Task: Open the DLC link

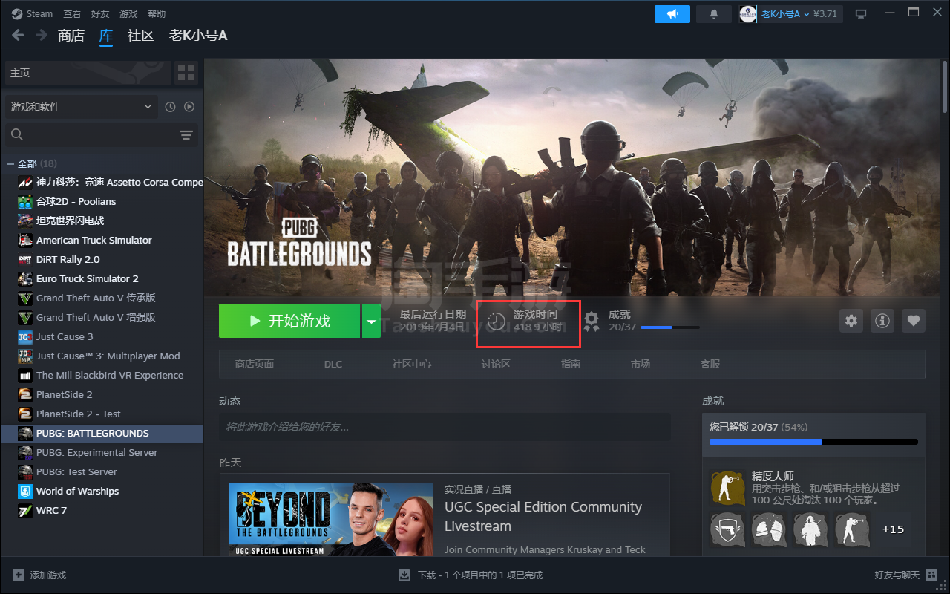Action: pos(333,364)
